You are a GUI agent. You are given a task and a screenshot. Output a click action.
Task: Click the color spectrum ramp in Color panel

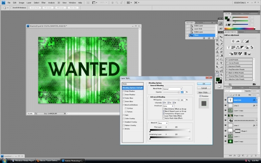(x=240, y=29)
